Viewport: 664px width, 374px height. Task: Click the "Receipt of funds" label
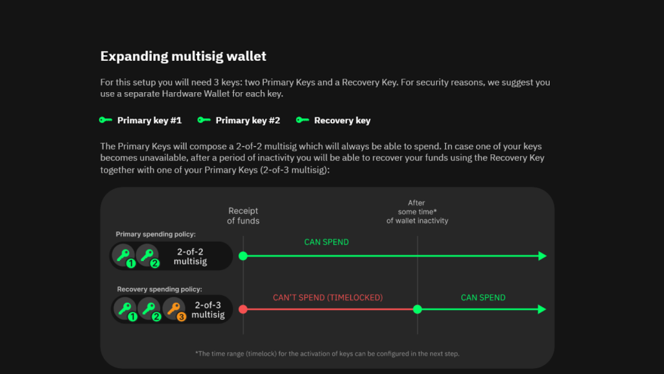[243, 216]
